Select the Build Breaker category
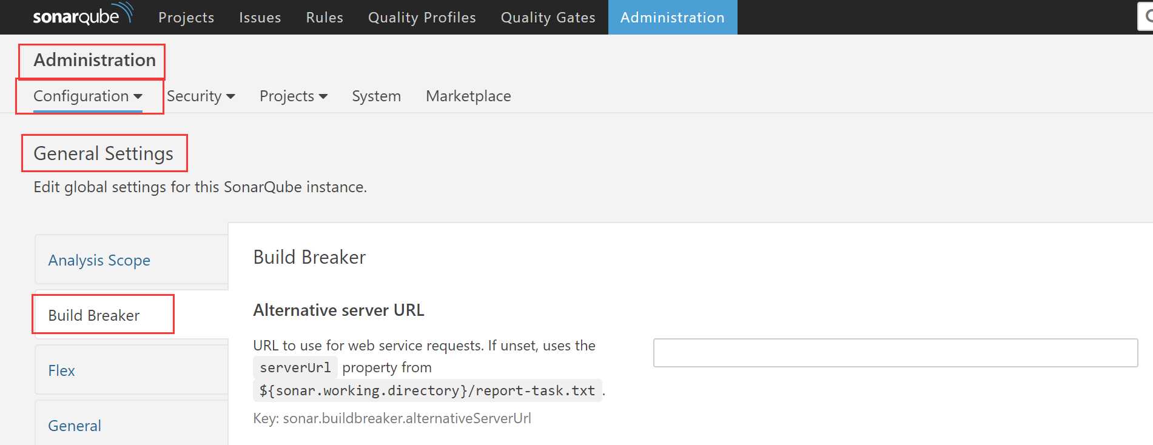 point(132,315)
